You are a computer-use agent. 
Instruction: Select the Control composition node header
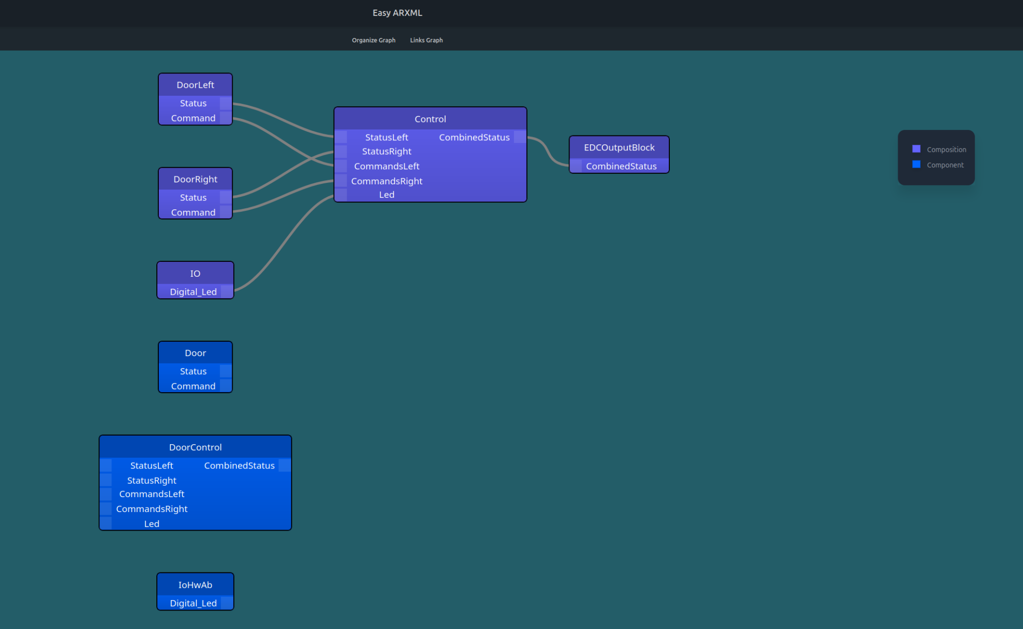pyautogui.click(x=430, y=119)
